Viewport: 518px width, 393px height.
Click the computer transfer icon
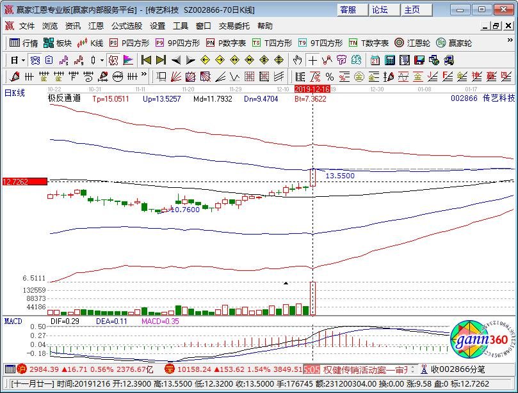pos(449,60)
